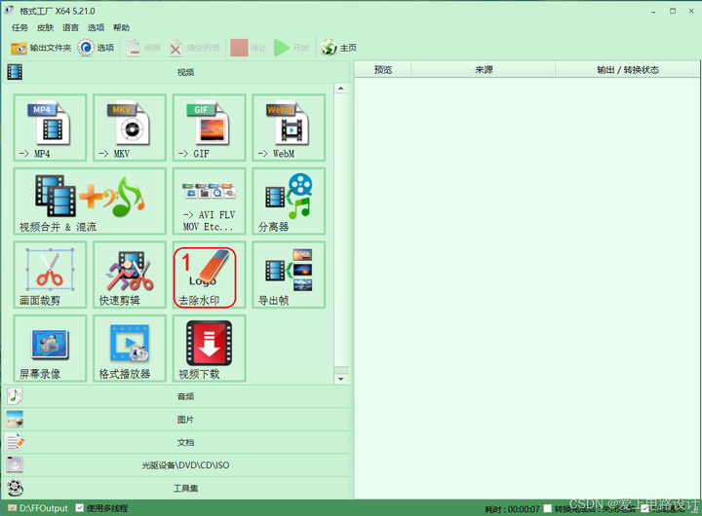702x516 pixels.
Task: Open the export frames tool (导出帧)
Action: (x=289, y=275)
